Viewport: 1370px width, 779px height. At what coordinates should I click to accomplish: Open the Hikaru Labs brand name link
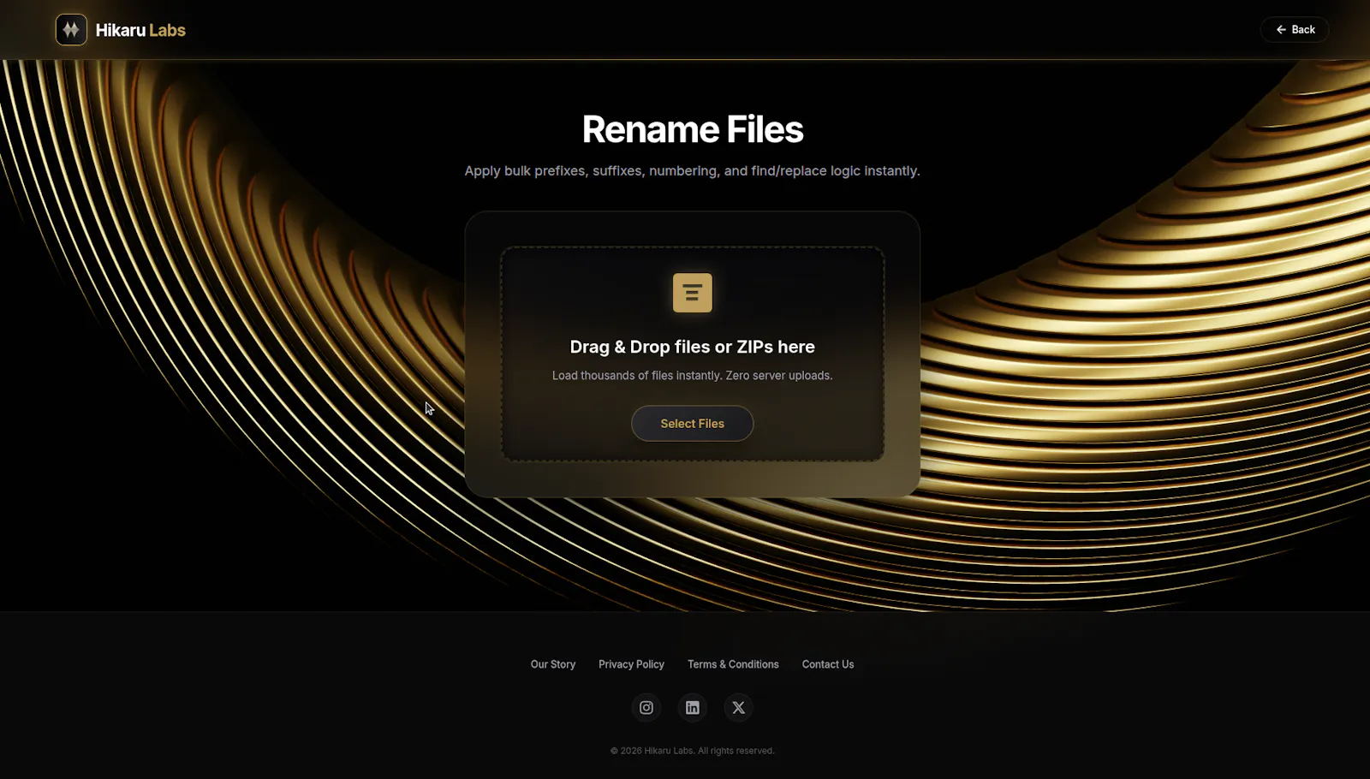[x=140, y=30]
